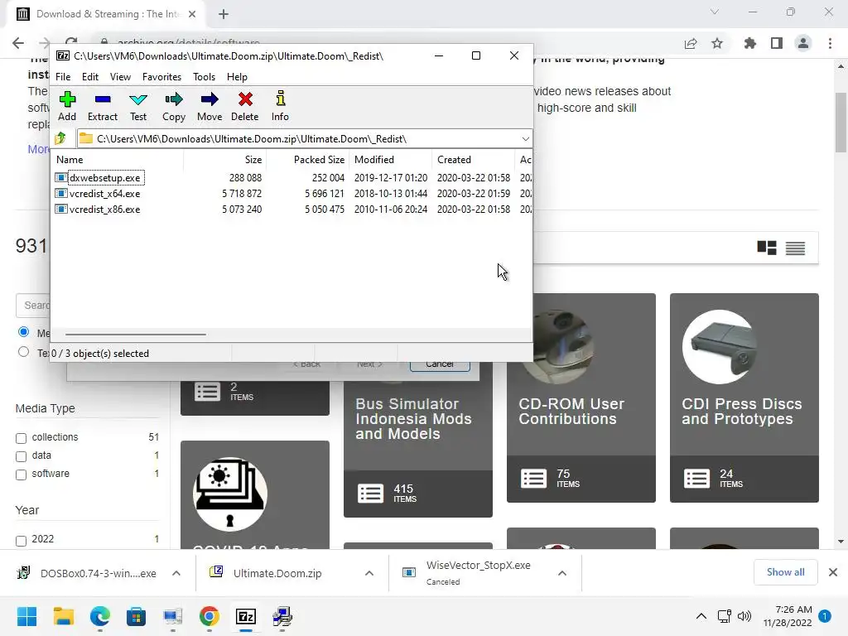
Task: Open the volume control in system tray
Action: tap(744, 616)
